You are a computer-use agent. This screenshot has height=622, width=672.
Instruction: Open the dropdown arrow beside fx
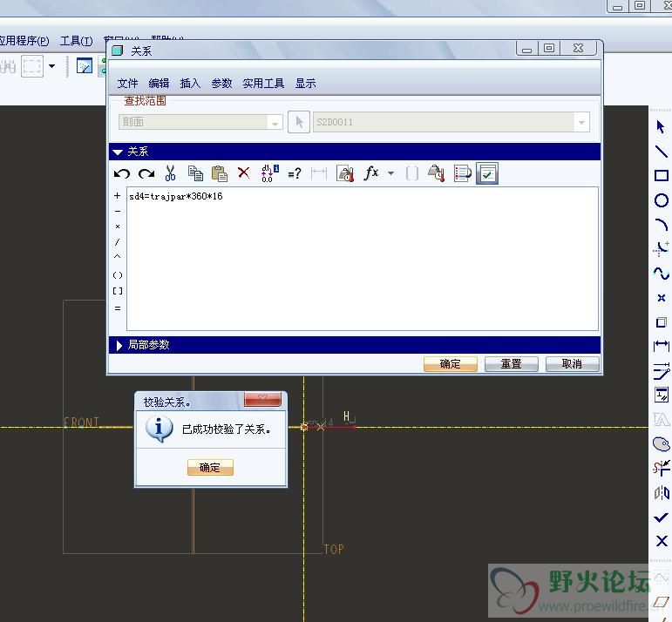point(390,173)
